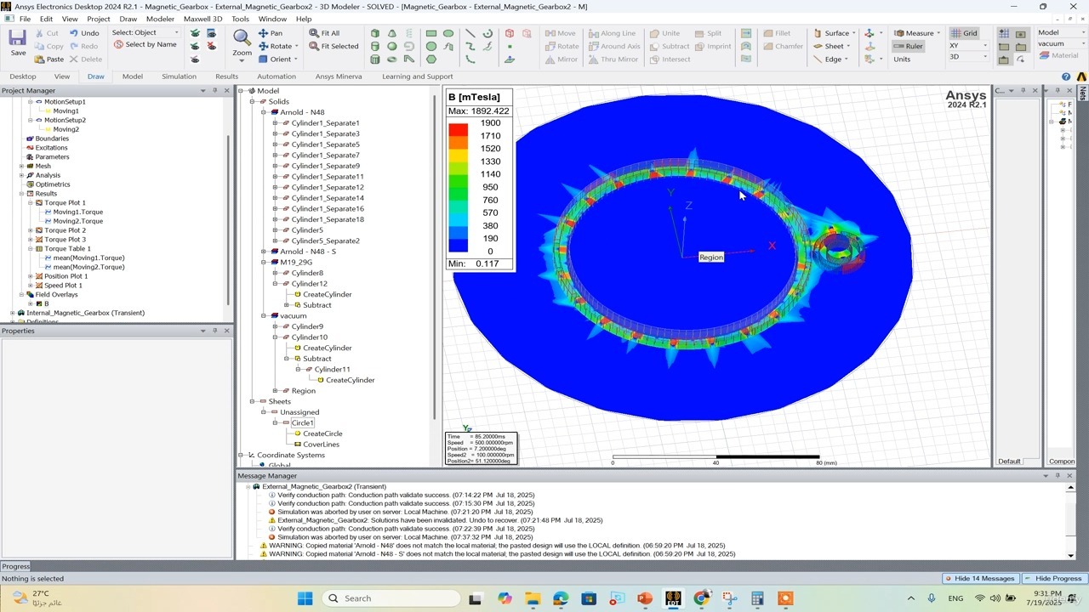Select the Draw Point tool

(x=510, y=46)
